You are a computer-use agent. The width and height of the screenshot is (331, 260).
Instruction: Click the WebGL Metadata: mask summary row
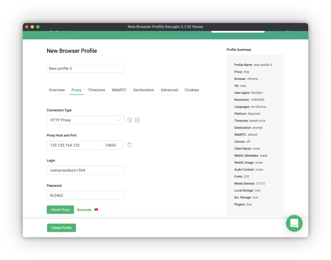tap(251, 155)
